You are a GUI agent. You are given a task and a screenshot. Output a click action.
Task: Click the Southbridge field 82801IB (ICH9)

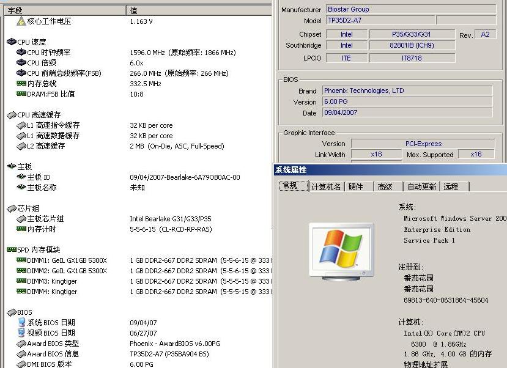click(x=412, y=45)
